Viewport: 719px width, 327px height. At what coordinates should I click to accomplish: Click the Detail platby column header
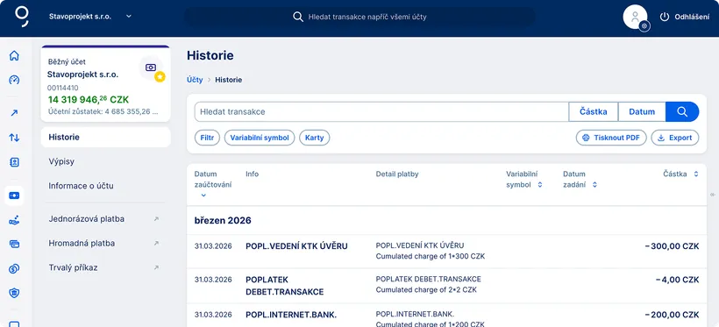click(397, 174)
